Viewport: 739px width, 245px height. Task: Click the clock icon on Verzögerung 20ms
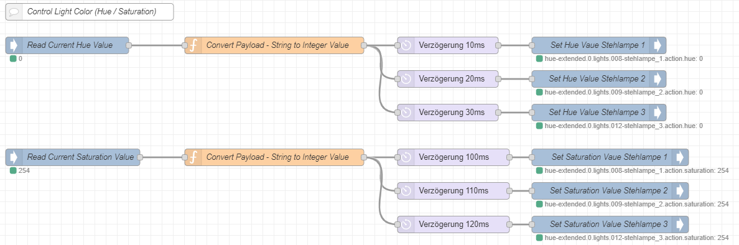[x=406, y=79]
